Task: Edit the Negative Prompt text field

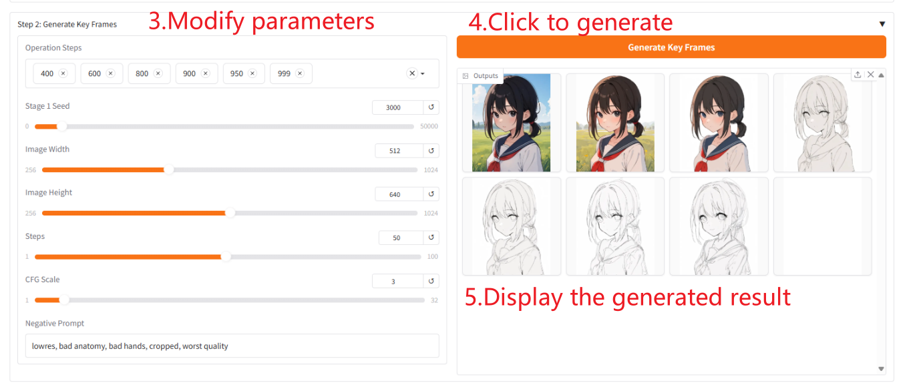Action: click(x=232, y=346)
